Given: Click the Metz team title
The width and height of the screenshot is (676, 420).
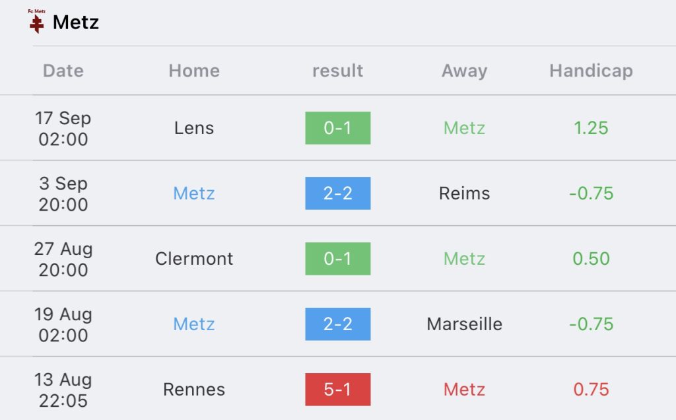Looking at the screenshot, I should [76, 22].
